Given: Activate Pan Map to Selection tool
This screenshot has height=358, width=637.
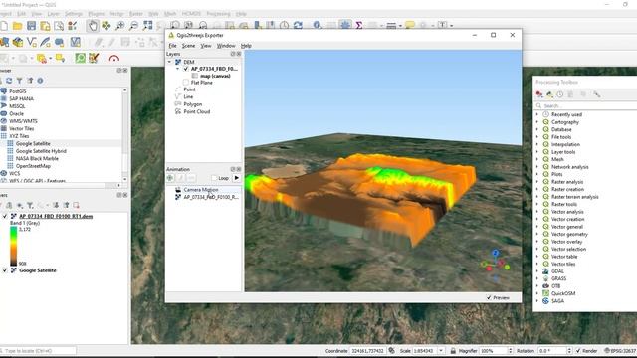Looking at the screenshot, I should click(106, 26).
